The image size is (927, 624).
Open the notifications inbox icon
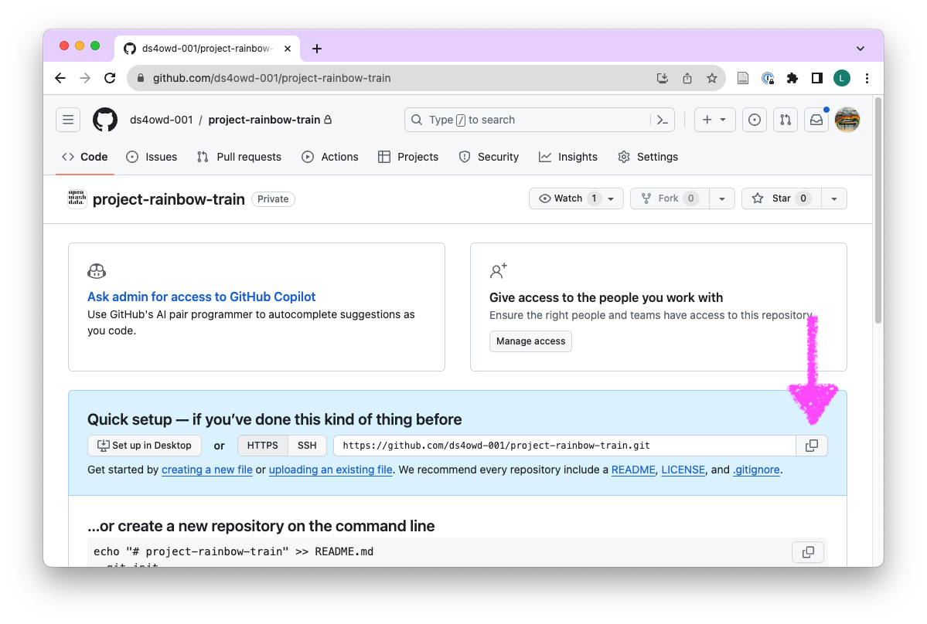816,120
